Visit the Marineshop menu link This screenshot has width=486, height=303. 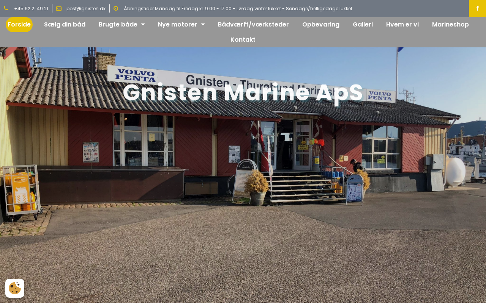point(450,25)
